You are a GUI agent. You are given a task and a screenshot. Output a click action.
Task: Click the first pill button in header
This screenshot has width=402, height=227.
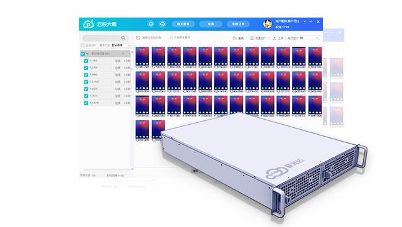tap(183, 24)
